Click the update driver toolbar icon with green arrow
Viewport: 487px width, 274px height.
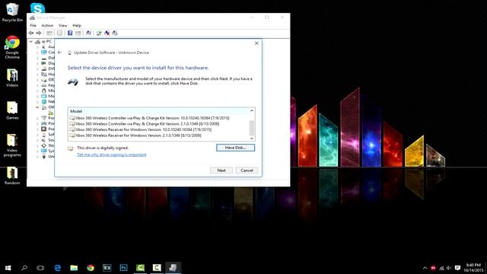click(x=99, y=33)
